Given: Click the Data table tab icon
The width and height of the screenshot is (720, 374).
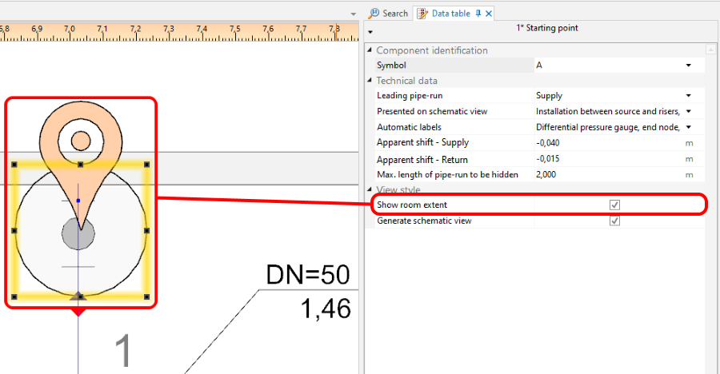Looking at the screenshot, I should pos(422,14).
